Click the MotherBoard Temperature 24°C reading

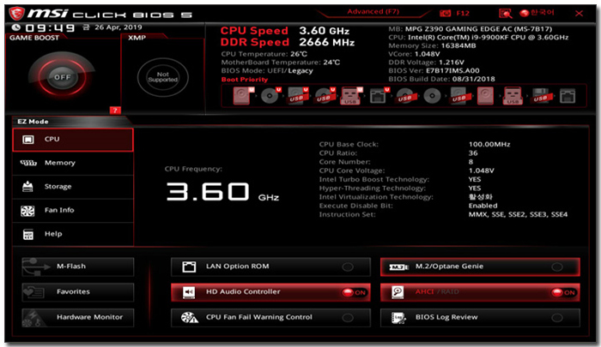pos(281,63)
